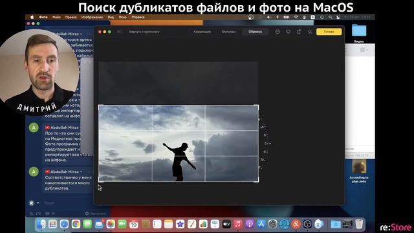Open System Preferences from the Dock
Screen dimensions: 414x233
coord(273,225)
